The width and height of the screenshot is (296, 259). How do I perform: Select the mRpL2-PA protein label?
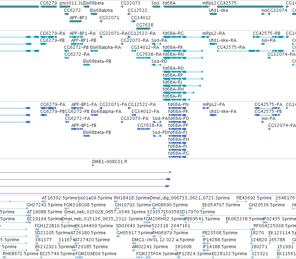214,105
